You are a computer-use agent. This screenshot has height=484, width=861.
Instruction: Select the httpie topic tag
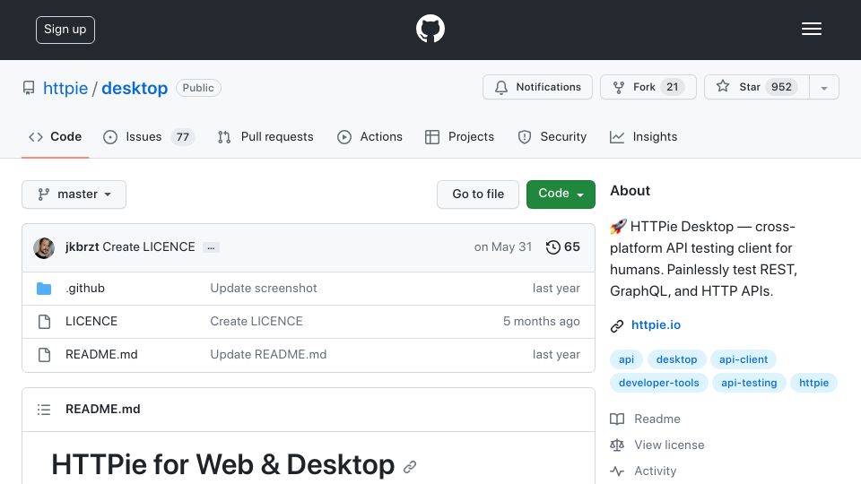click(x=813, y=383)
